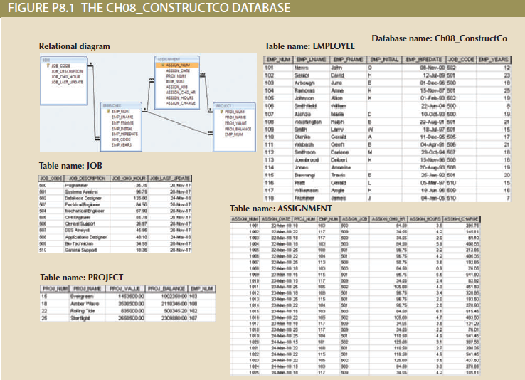Select the ASSIGNMENT table title bar in the diagram
525x380 pixels.
coord(177,59)
